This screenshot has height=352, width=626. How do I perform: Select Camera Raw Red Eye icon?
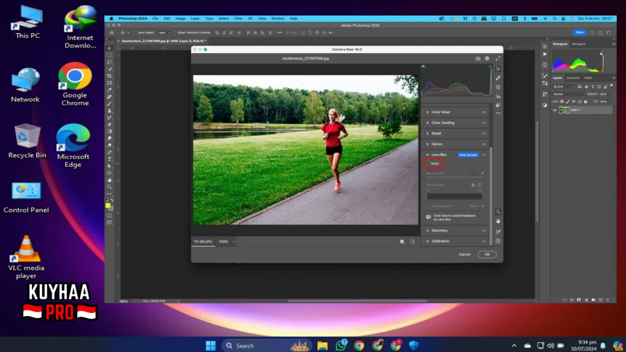(498, 96)
